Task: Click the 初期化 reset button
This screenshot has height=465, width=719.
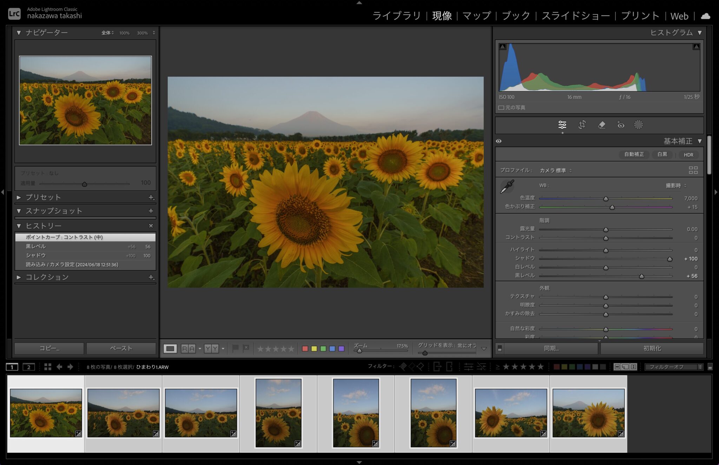Action: (x=652, y=348)
